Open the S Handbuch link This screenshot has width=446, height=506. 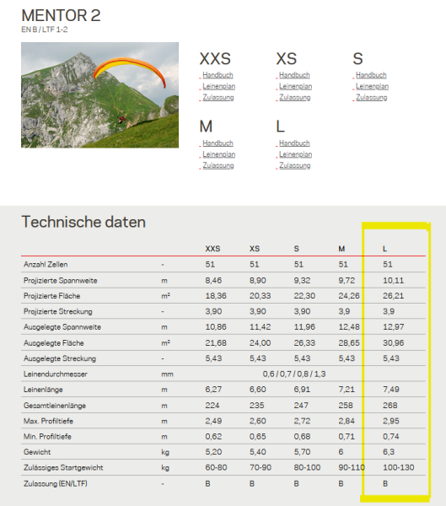(371, 75)
